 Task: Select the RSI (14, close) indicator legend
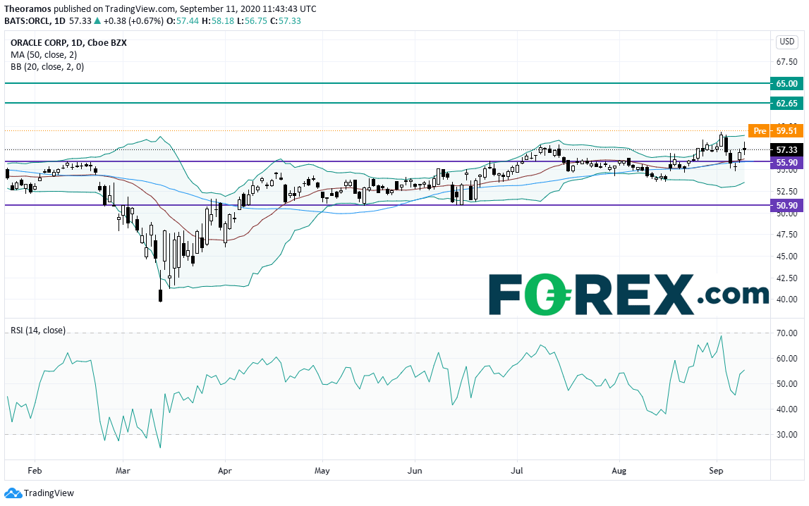38,331
